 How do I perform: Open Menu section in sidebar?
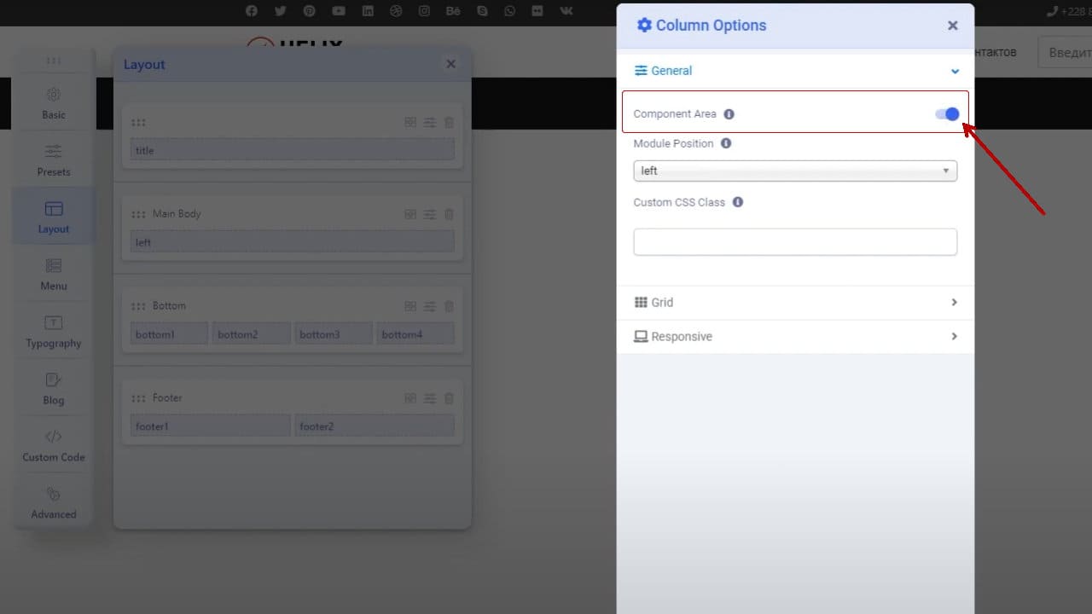click(54, 274)
